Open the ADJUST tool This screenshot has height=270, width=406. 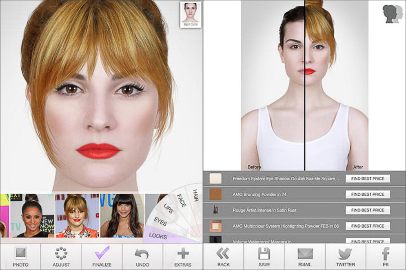[x=61, y=257]
